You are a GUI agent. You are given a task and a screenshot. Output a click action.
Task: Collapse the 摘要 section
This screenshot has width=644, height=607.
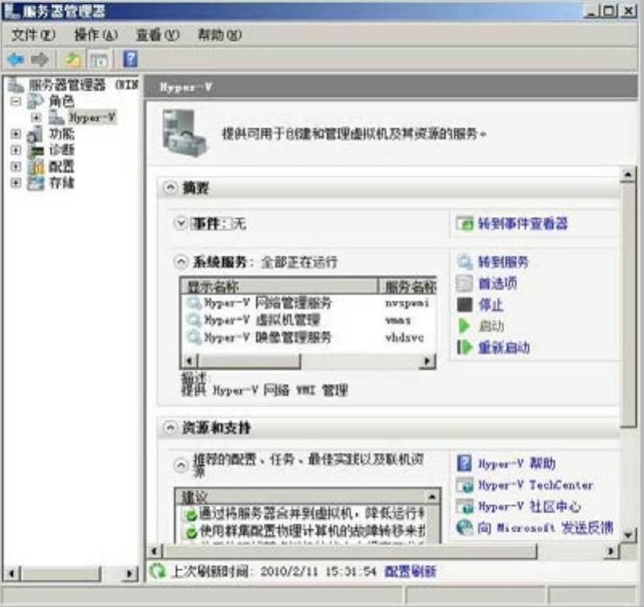point(170,188)
